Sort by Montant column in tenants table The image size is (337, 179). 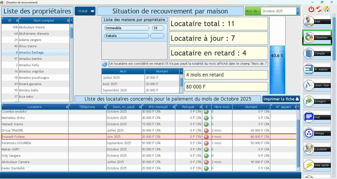click(251, 107)
